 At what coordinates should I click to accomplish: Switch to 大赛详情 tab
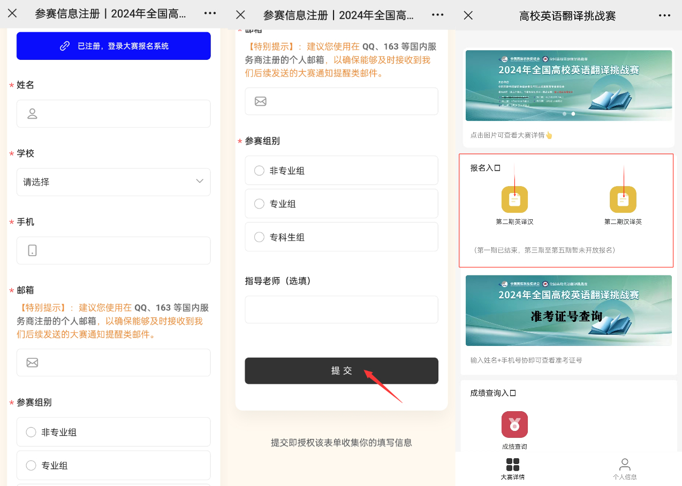coord(512,469)
